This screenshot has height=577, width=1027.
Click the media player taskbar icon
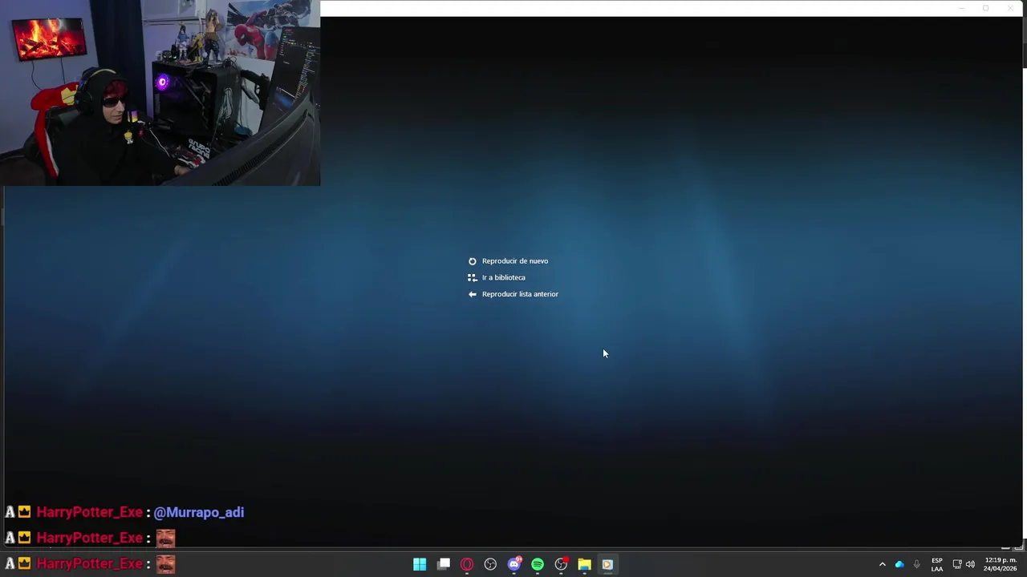pos(607,564)
